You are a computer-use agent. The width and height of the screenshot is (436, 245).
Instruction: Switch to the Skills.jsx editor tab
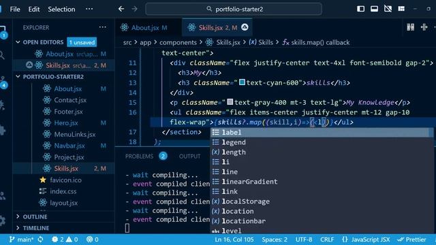pos(217,27)
